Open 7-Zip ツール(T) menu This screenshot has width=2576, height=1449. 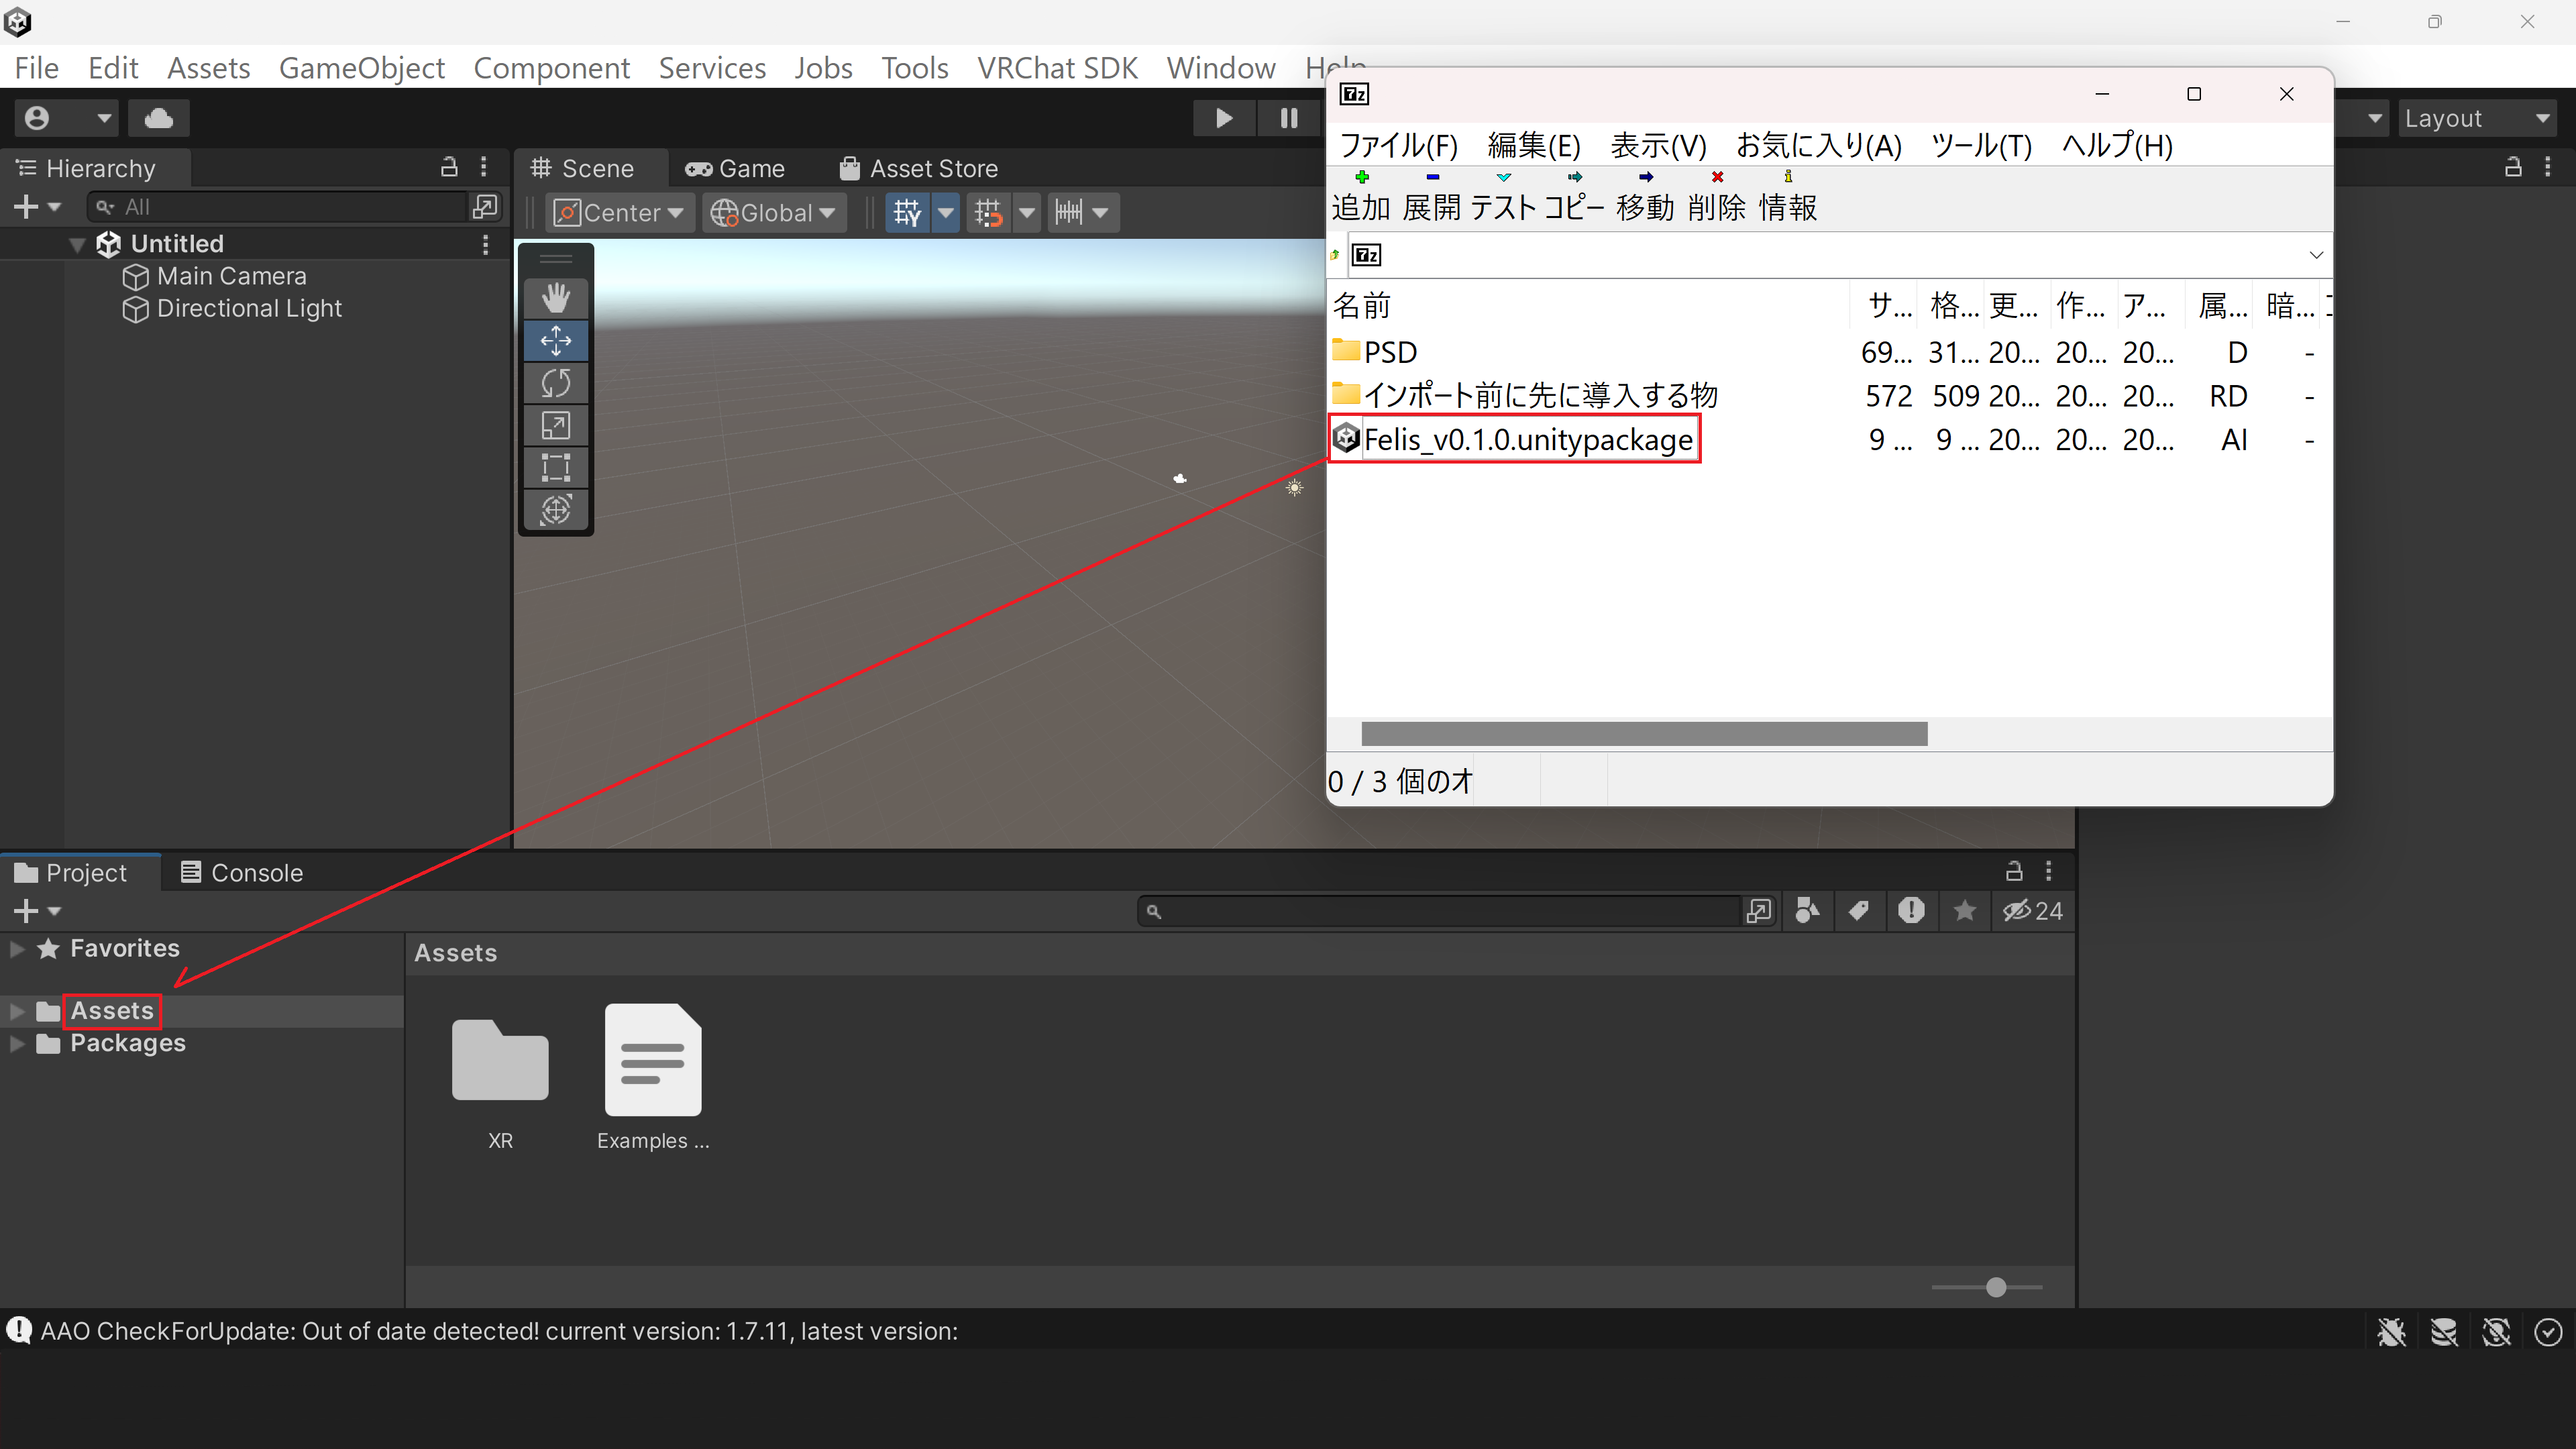(1981, 145)
